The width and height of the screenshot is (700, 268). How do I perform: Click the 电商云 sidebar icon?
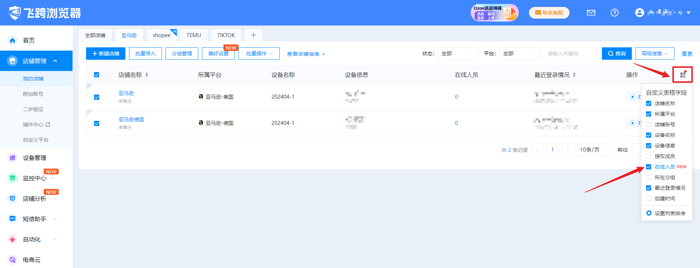click(13, 260)
